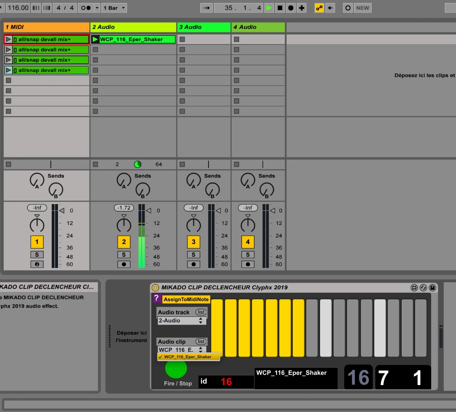Open the metronome settings dropdown arrow
456x412 pixels.
coord(97,8)
